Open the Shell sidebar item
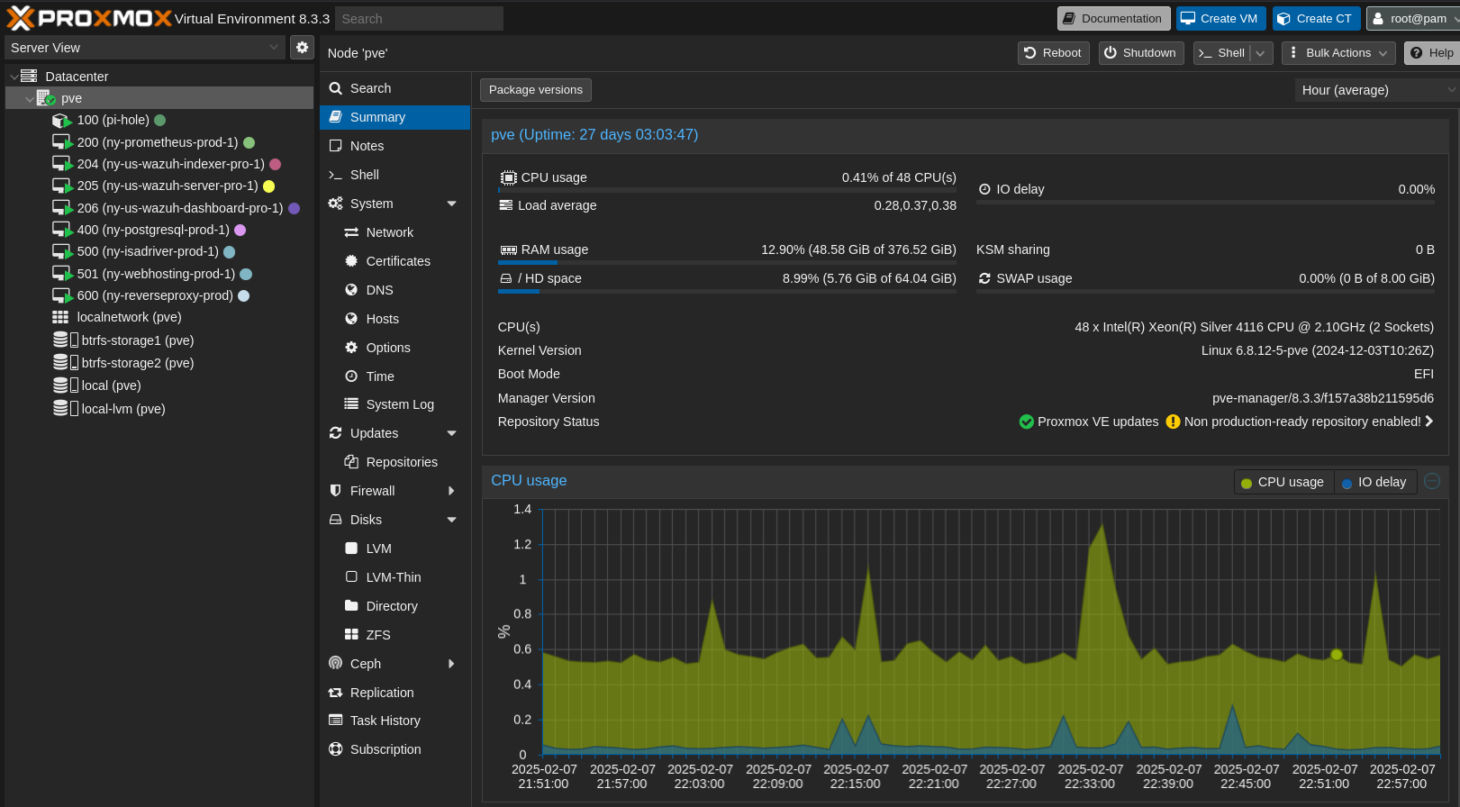Screen dimensions: 1460x807 (394, 175)
